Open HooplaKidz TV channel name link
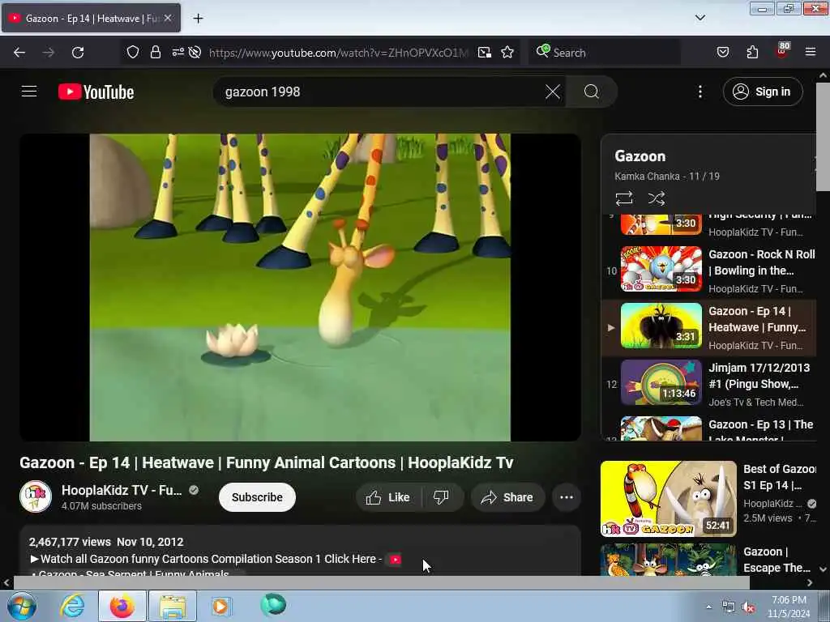The image size is (830, 622). (122, 490)
